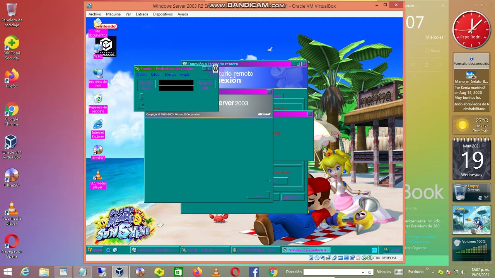
Task: Open the Archivo menu in VirtualBox
Action: click(95, 14)
